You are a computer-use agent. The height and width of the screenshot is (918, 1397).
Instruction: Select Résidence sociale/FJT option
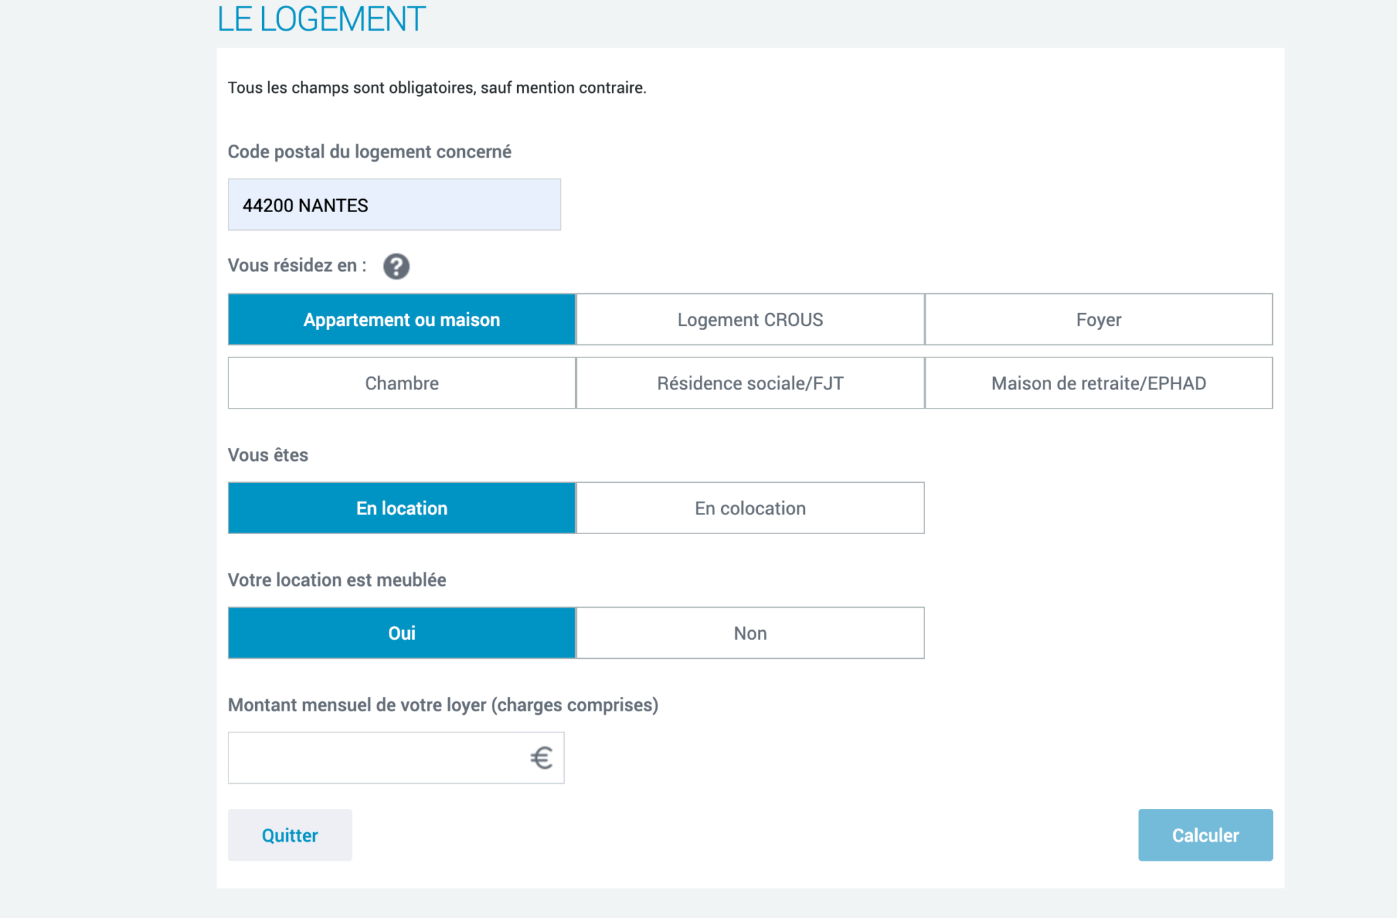coord(750,383)
